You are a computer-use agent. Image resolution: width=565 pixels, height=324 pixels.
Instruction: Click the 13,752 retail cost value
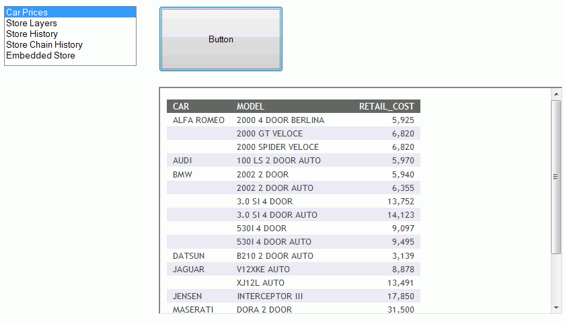(401, 202)
